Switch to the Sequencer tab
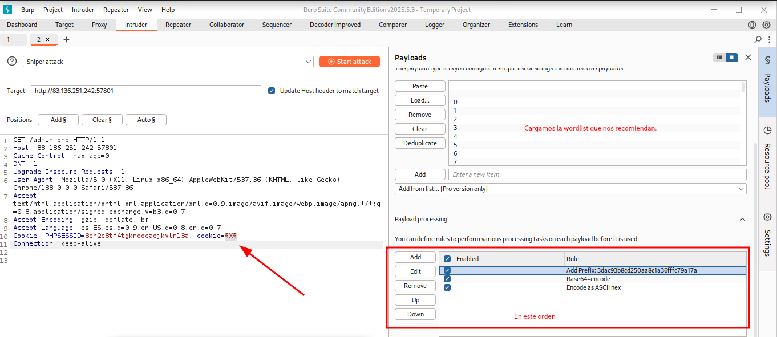The height and width of the screenshot is (337, 777). pyautogui.click(x=277, y=25)
